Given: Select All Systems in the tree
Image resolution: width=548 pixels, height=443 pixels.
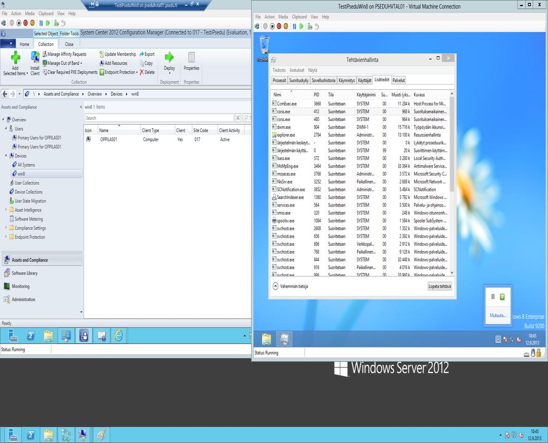Looking at the screenshot, I should (x=26, y=165).
